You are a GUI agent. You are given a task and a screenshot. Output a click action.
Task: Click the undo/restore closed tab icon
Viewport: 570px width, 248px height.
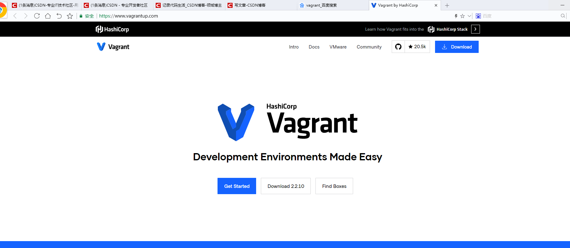(59, 16)
